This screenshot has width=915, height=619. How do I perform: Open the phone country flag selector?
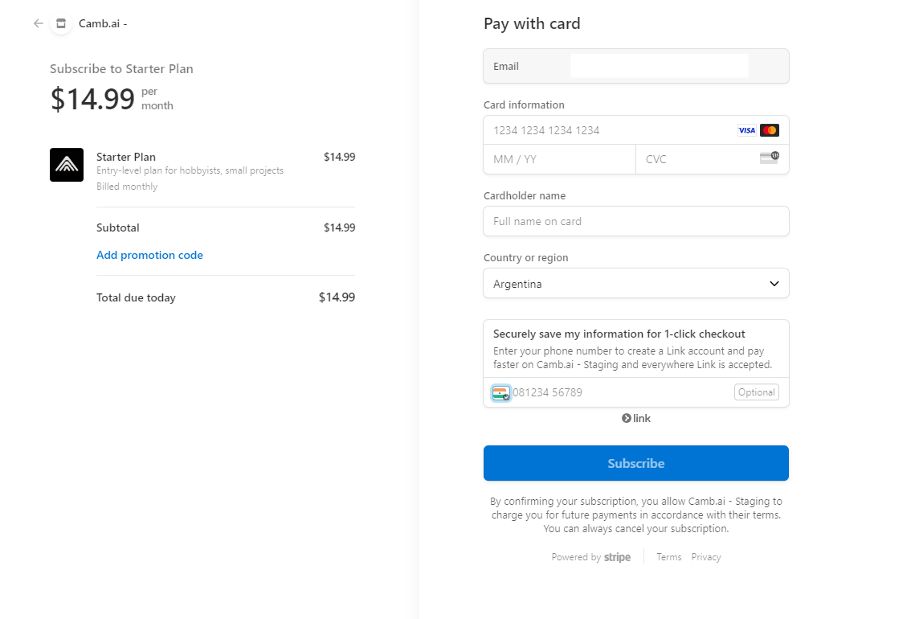501,392
